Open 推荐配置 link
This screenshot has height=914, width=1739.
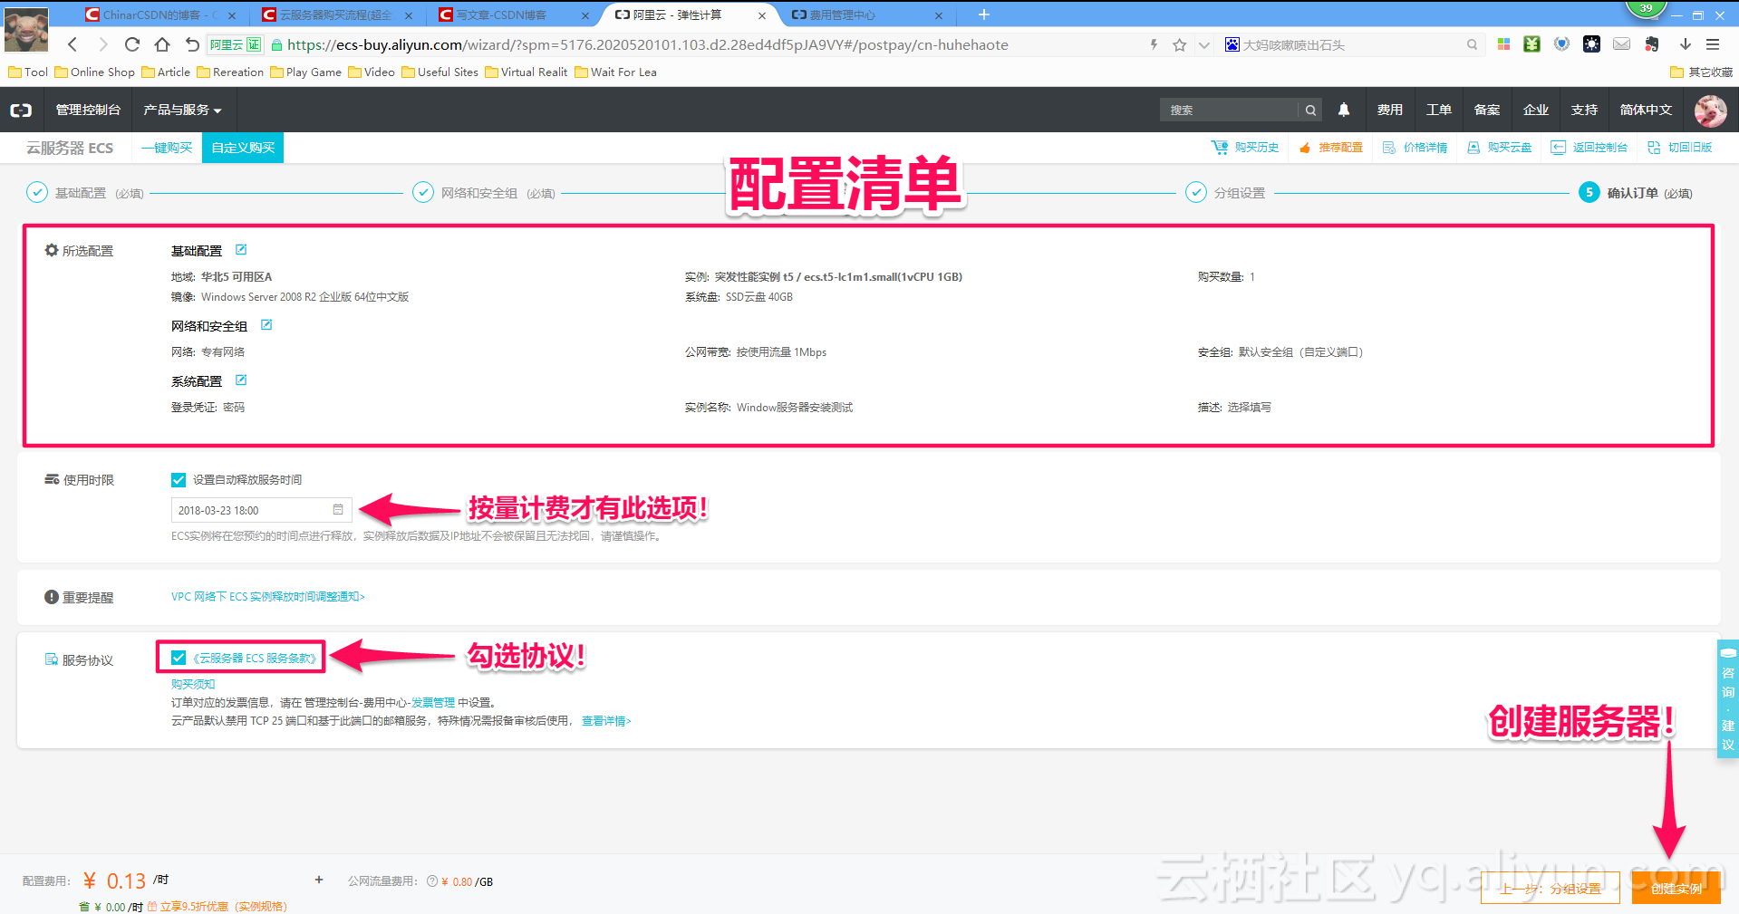(x=1330, y=148)
